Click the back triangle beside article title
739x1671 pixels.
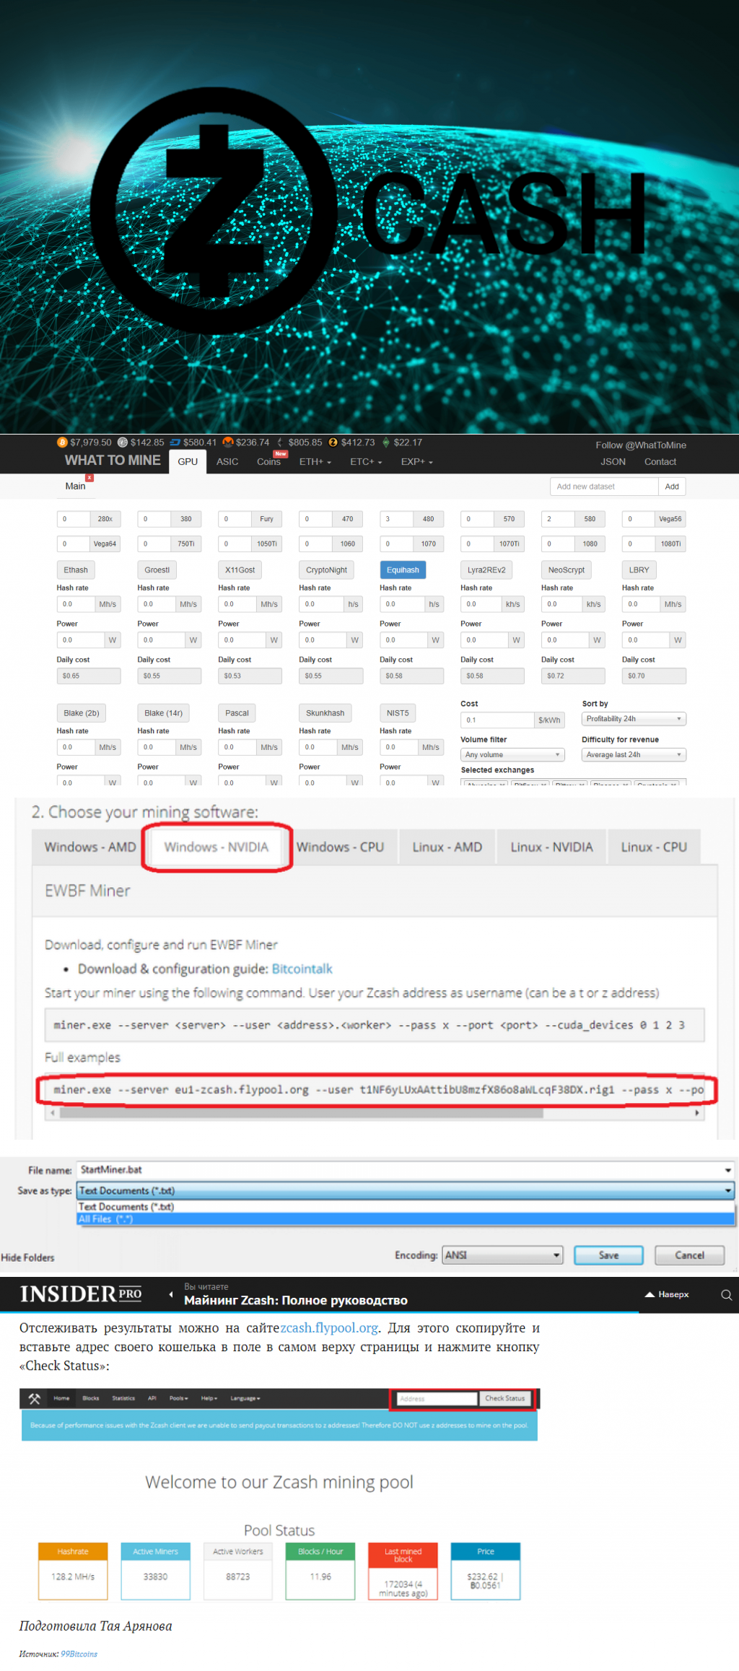pos(171,1294)
